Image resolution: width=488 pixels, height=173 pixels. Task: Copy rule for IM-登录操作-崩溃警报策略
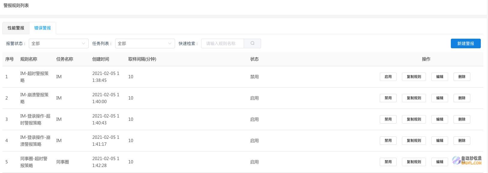[414, 141]
